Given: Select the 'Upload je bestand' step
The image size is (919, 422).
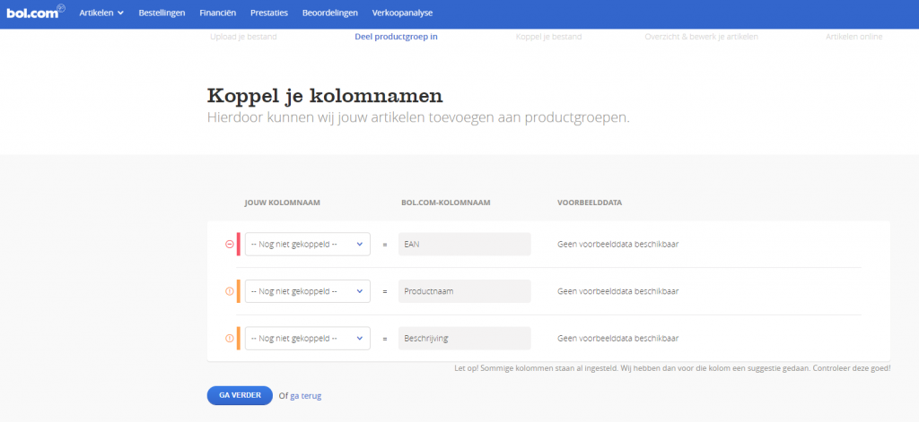Looking at the screenshot, I should click(x=243, y=37).
